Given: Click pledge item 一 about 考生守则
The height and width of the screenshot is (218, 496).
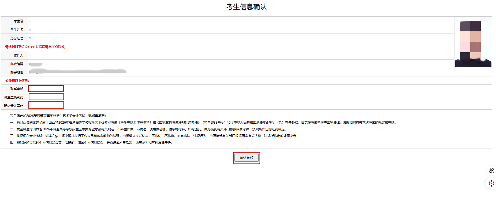Looking at the screenshot, I should click(x=203, y=123).
